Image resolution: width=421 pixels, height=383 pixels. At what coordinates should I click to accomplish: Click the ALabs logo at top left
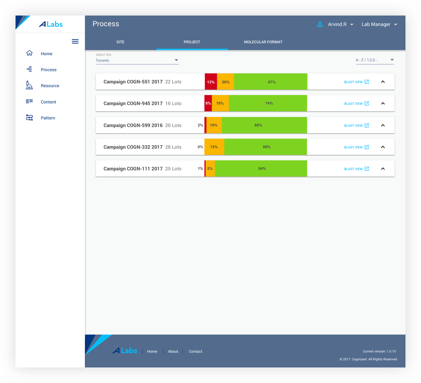51,24
